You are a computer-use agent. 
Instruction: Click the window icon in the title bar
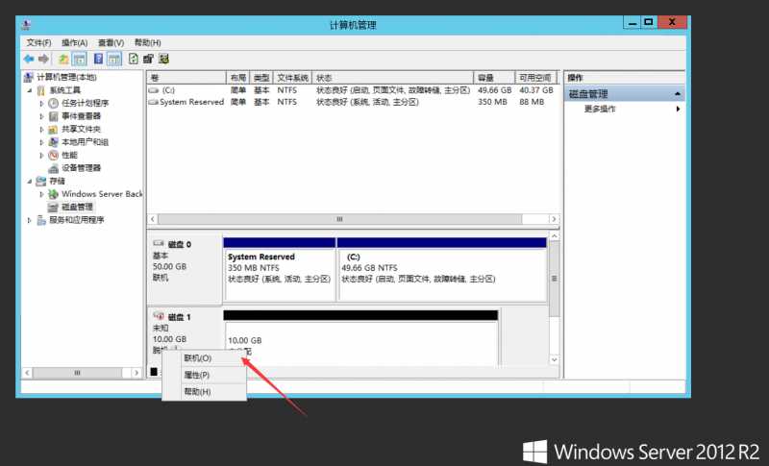[x=27, y=24]
